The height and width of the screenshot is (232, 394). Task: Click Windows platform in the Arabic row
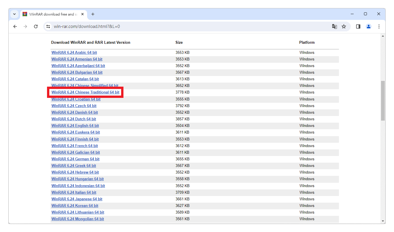pos(307,52)
